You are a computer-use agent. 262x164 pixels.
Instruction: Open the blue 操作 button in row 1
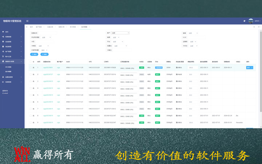coord(250,68)
